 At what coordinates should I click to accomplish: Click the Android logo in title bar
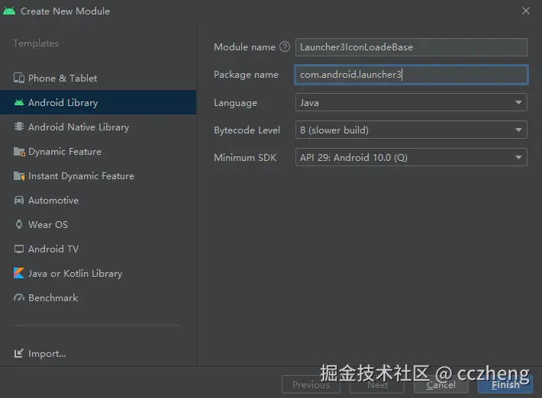[9, 11]
